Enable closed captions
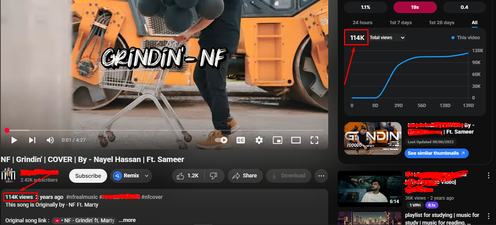 (241, 140)
